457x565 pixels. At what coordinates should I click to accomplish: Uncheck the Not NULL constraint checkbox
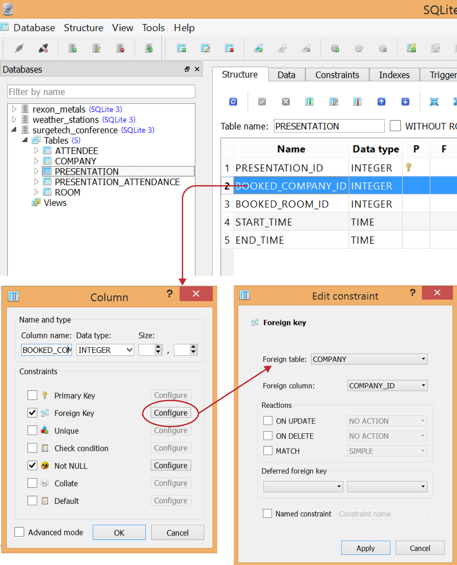[x=32, y=465]
